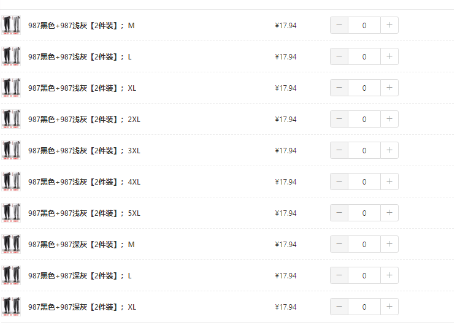Increase quantity for 987黑色+987浅灰 size M

point(389,25)
